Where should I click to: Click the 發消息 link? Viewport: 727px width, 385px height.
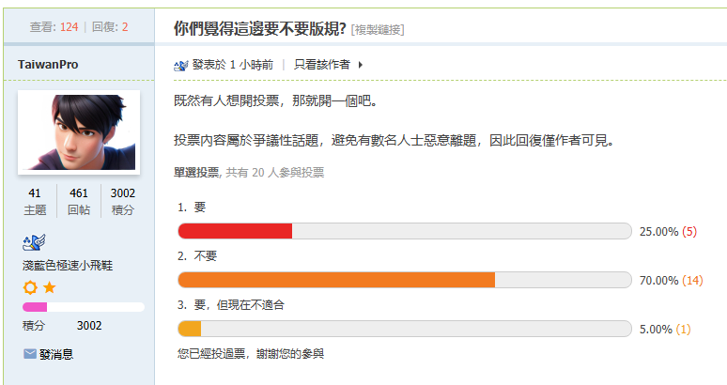(x=56, y=354)
